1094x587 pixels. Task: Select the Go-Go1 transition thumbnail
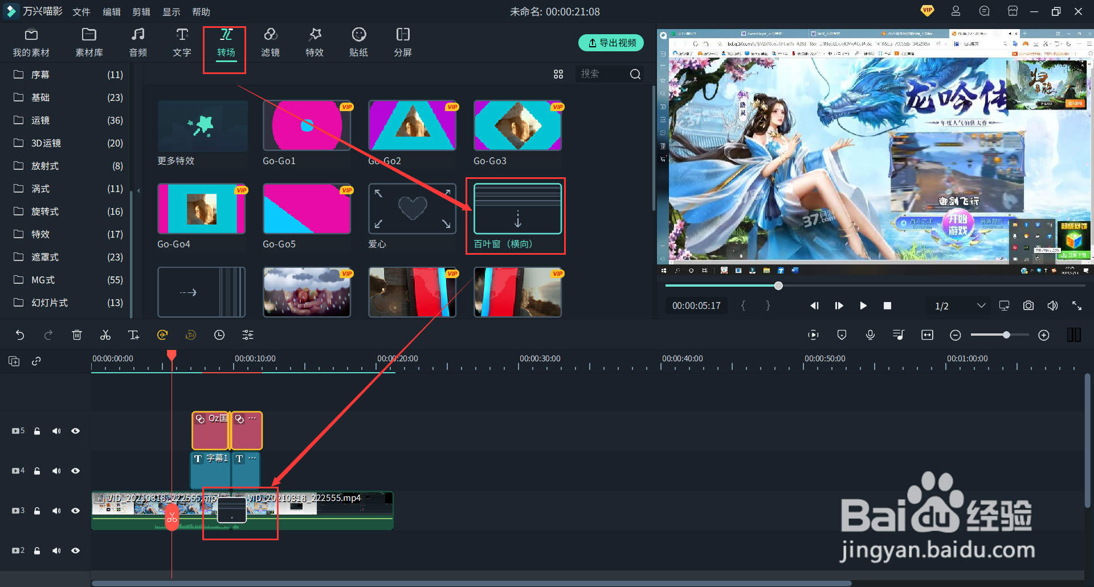click(x=307, y=125)
